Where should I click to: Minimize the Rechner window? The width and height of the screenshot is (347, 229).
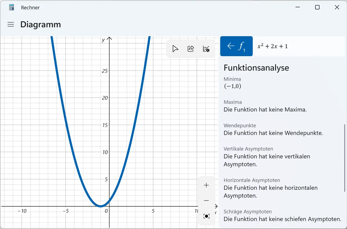coord(298,8)
